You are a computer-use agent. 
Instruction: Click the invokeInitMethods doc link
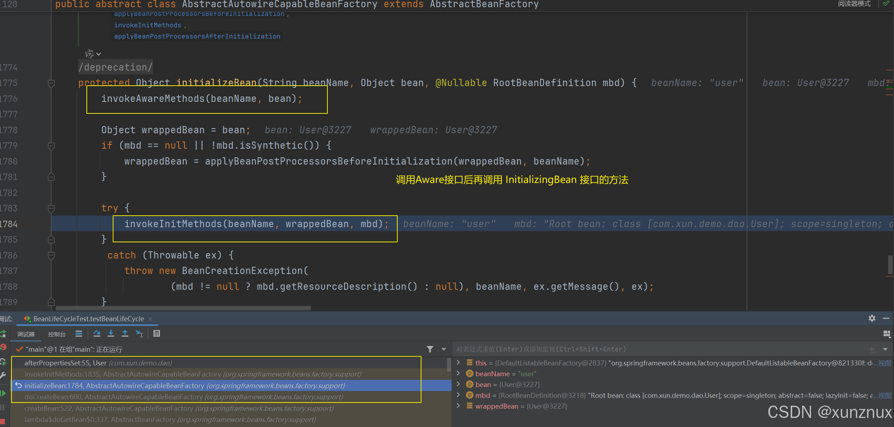[148, 25]
